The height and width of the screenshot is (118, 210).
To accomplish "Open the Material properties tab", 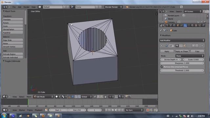I will [x=192, y=25].
